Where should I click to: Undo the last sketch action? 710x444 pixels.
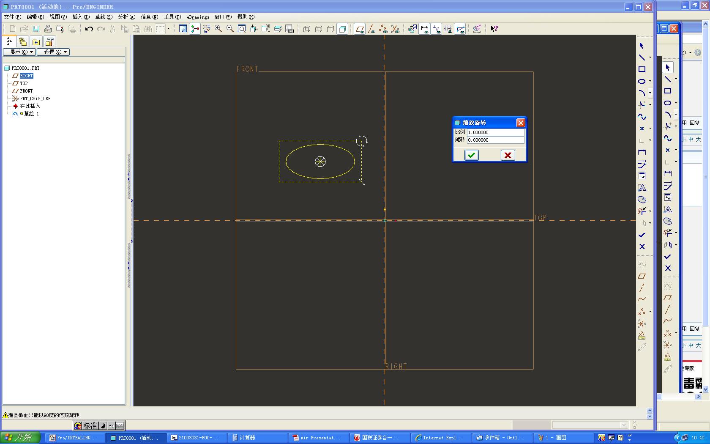coord(89,29)
